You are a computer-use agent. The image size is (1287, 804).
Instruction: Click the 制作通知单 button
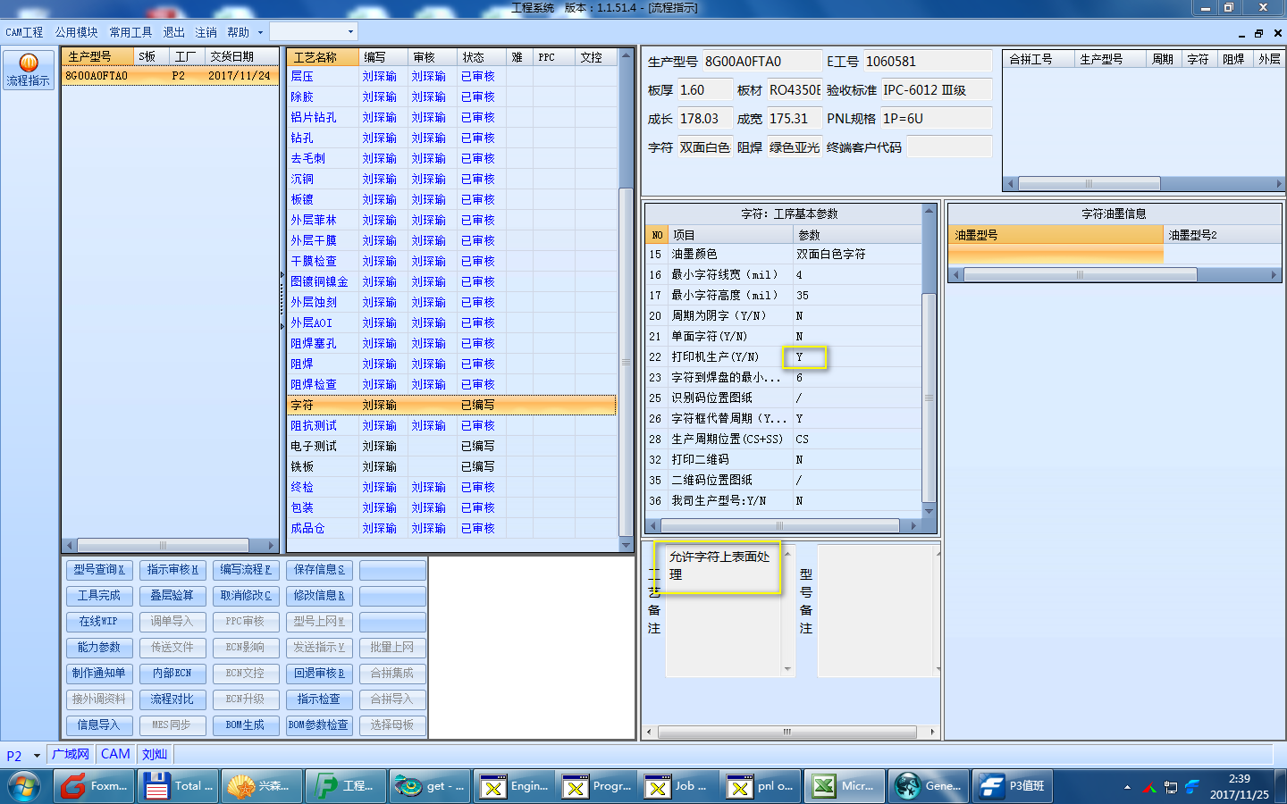pyautogui.click(x=99, y=674)
